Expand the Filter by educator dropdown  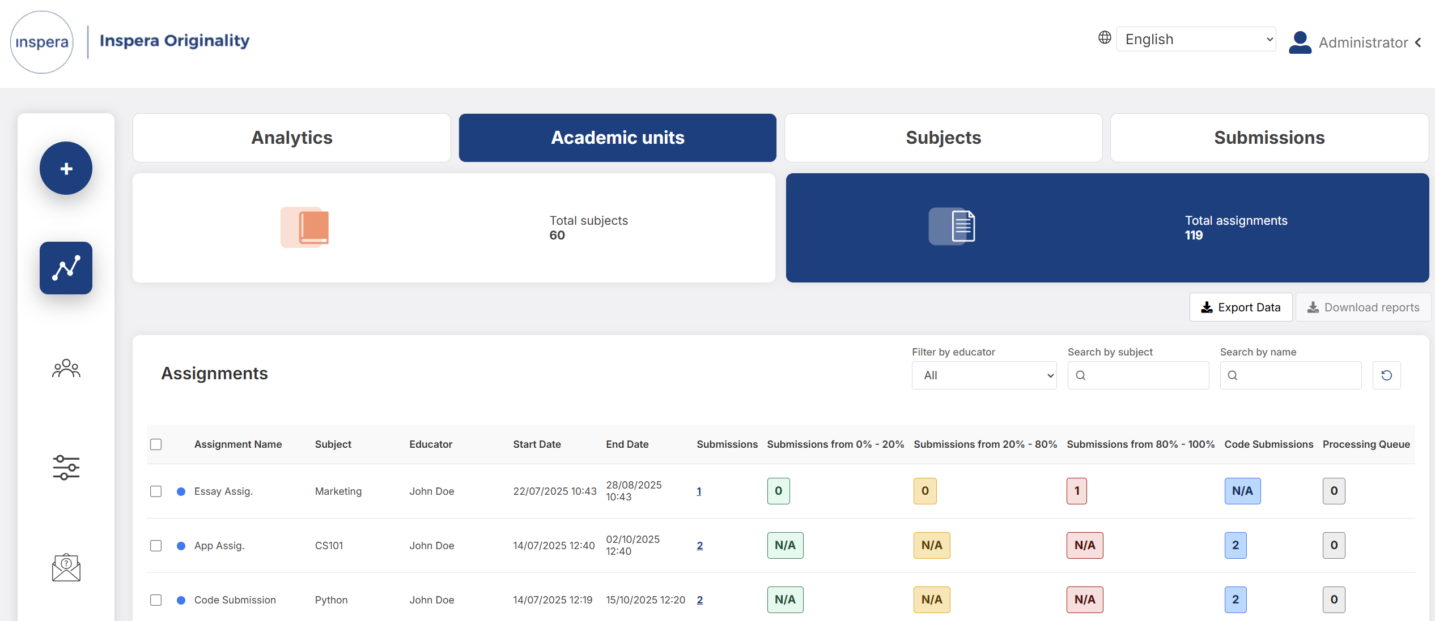pyautogui.click(x=984, y=375)
